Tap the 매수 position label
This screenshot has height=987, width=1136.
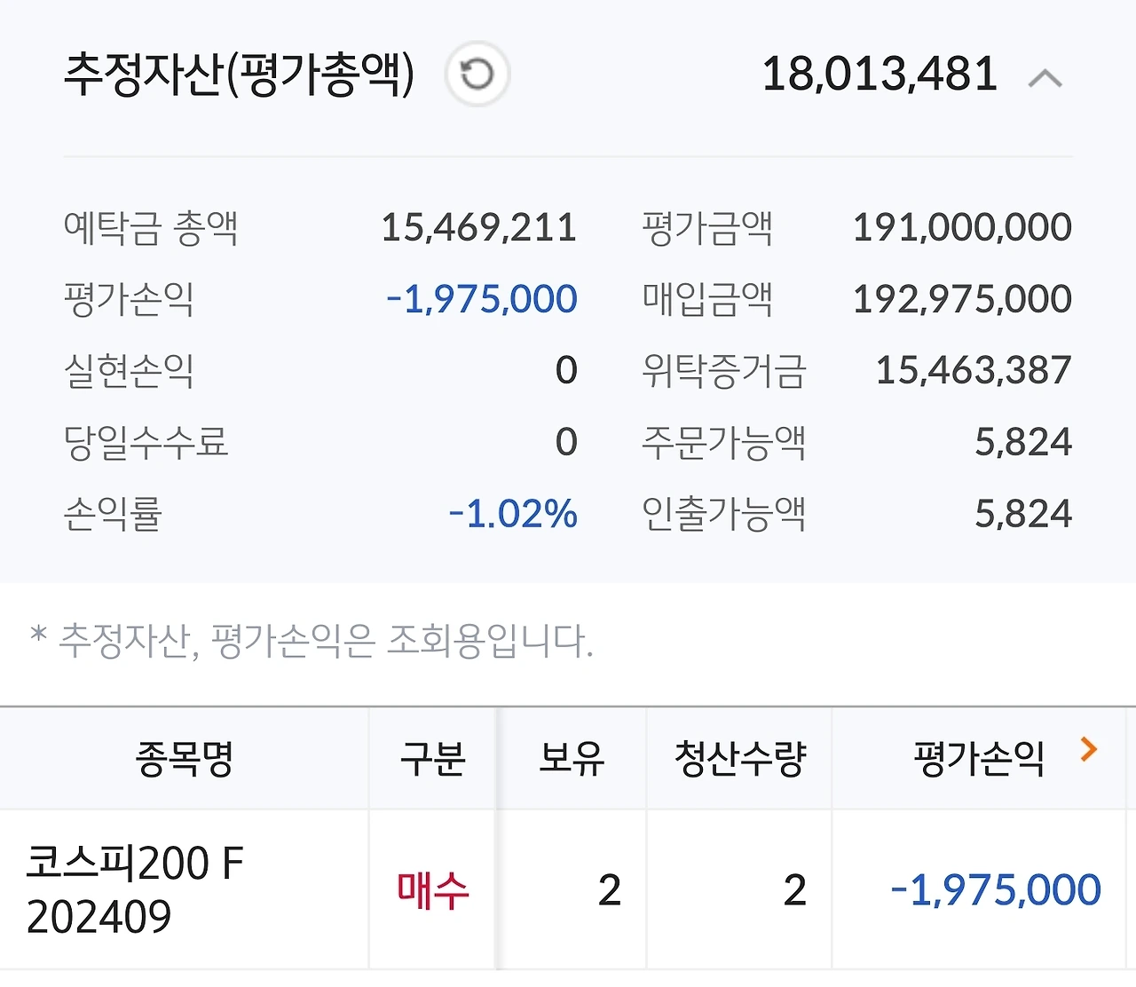[432, 890]
